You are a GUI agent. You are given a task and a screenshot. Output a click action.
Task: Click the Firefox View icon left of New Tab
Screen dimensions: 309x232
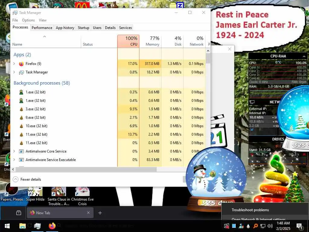tap(19, 213)
